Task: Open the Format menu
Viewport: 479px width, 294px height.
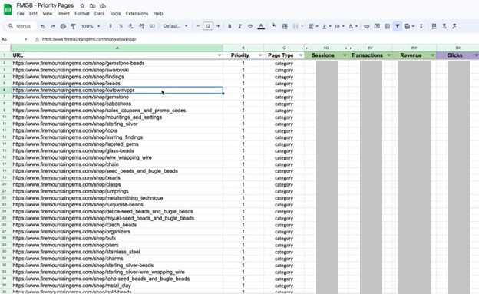Action: click(82, 14)
